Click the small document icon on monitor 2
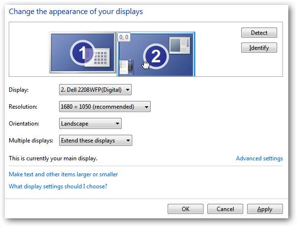This screenshot has height=227, width=297. [x=125, y=67]
